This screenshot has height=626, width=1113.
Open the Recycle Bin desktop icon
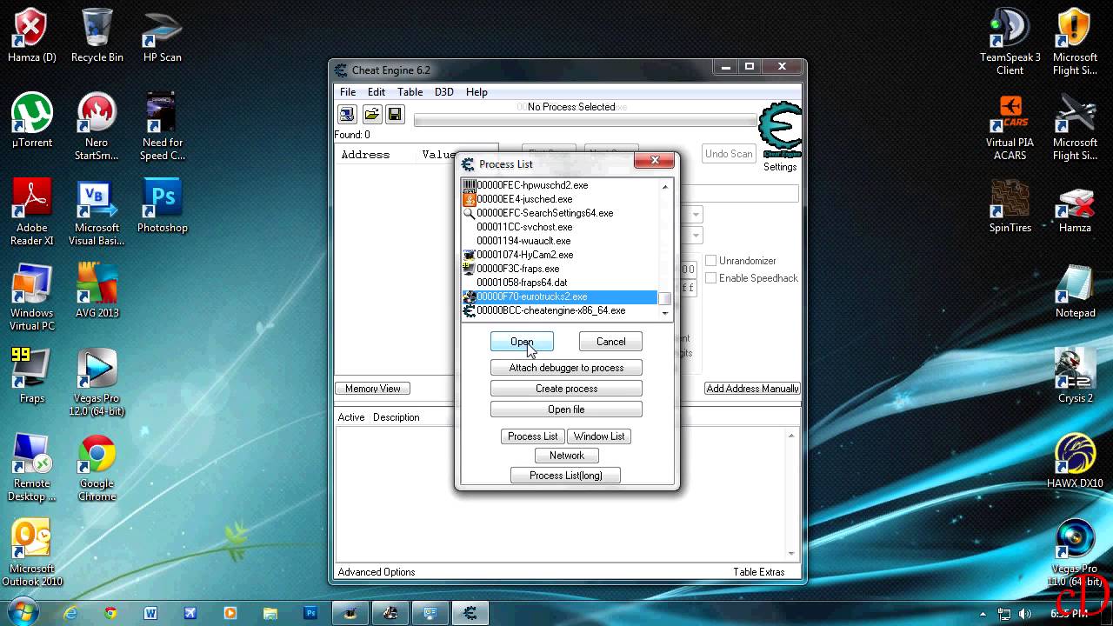click(97, 36)
